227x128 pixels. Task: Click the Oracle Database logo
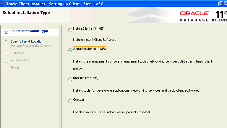194,16
